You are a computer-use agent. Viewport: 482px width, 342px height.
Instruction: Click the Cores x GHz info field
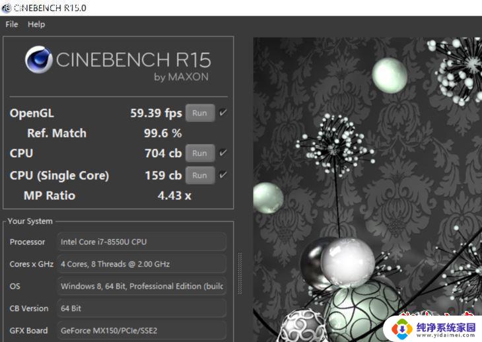coord(142,264)
